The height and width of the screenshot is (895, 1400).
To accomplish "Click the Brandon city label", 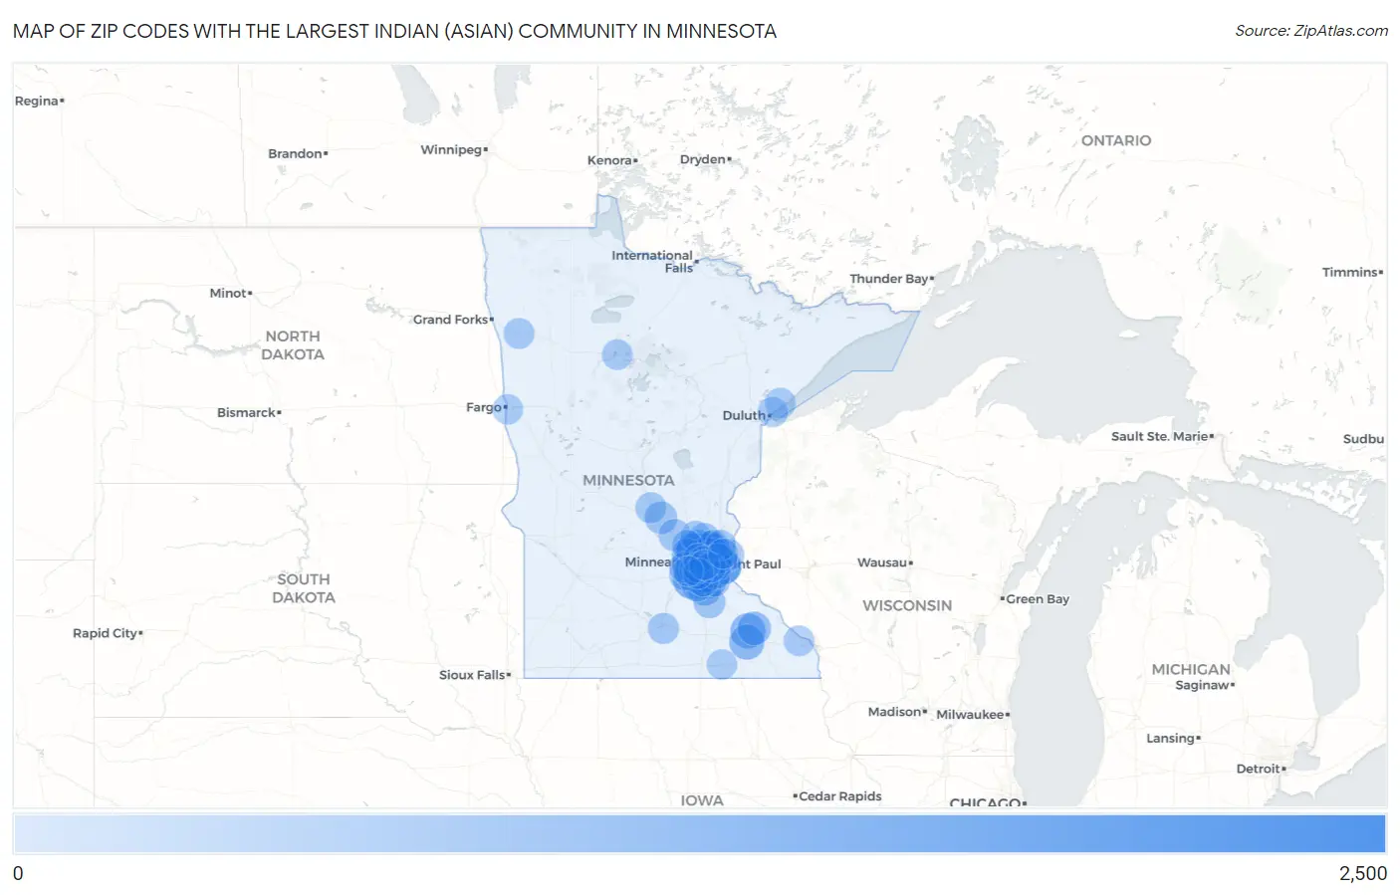I will (x=295, y=153).
